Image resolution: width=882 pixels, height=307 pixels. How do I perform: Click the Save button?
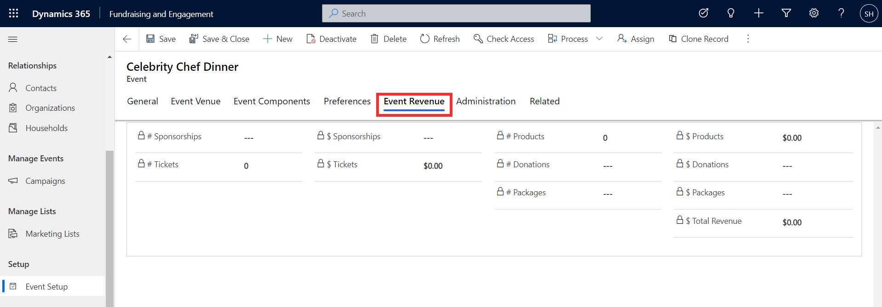coord(161,39)
